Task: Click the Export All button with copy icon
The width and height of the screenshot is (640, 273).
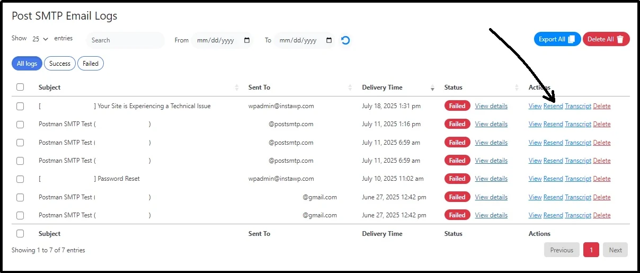Action: click(x=557, y=39)
